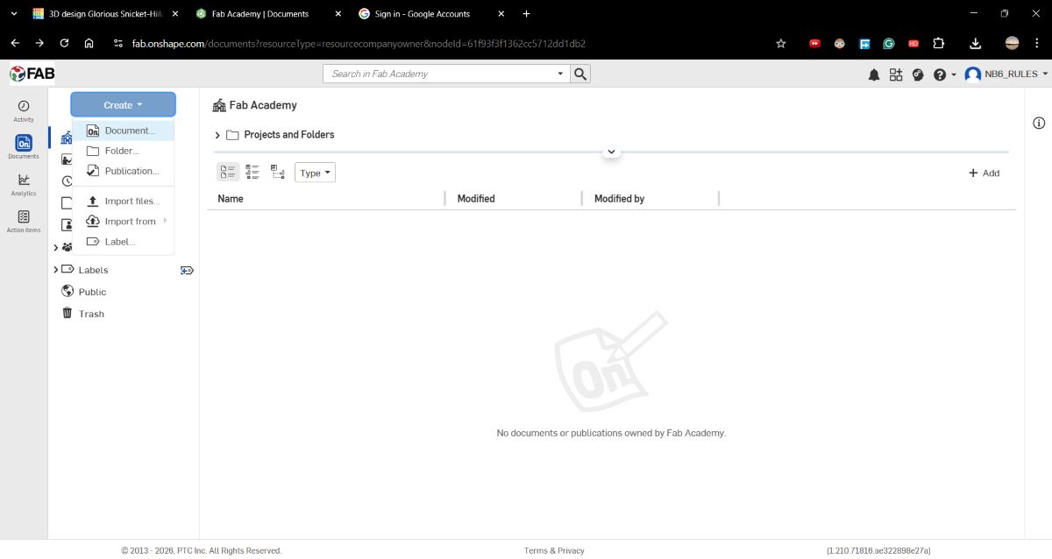Image resolution: width=1052 pixels, height=559 pixels.
Task: Toggle the folder tree view mode
Action: pyautogui.click(x=278, y=172)
